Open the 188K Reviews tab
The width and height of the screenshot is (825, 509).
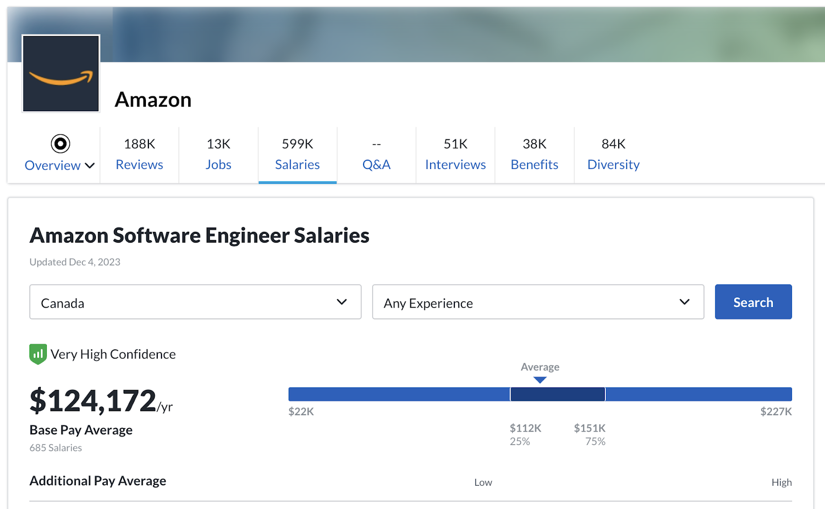139,155
